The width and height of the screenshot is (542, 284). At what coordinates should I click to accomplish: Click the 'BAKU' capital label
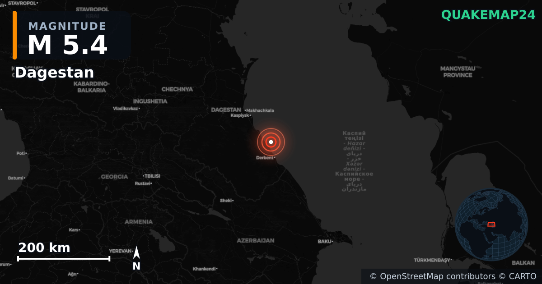[325, 242]
